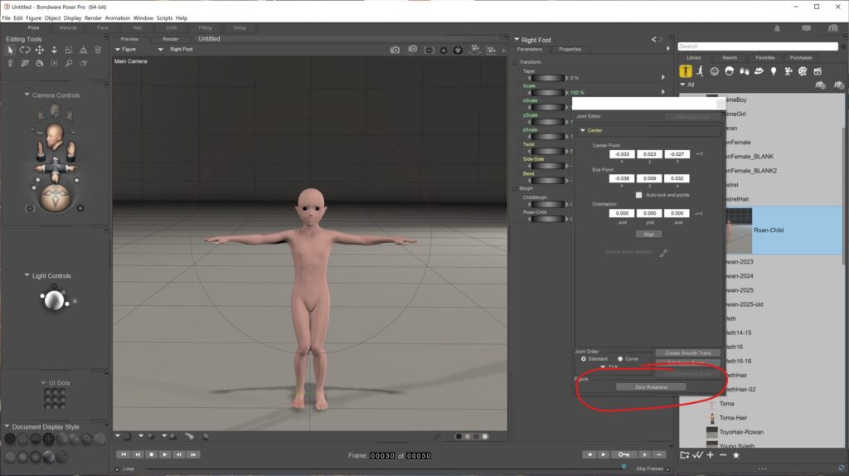
Task: Select the Translate In/Out tool
Action: coord(54,50)
